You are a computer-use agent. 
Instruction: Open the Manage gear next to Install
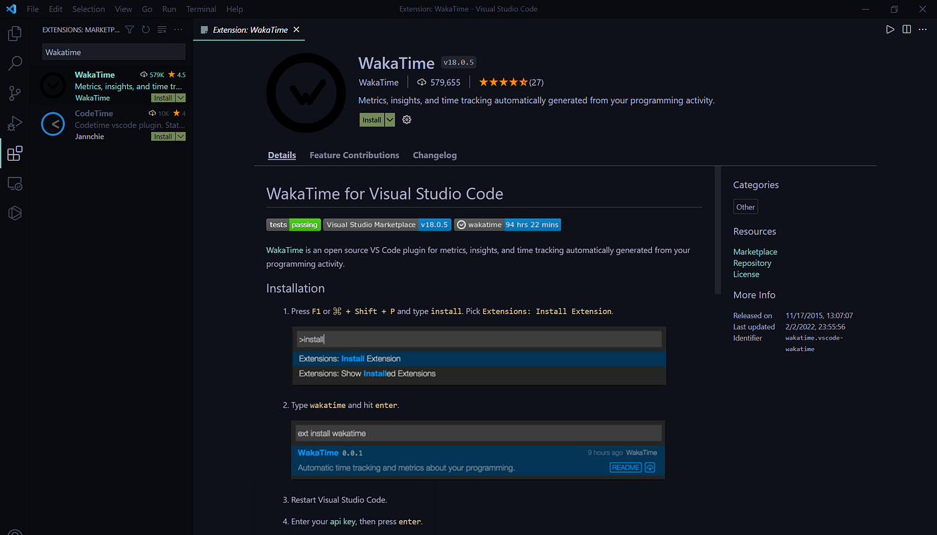point(406,119)
